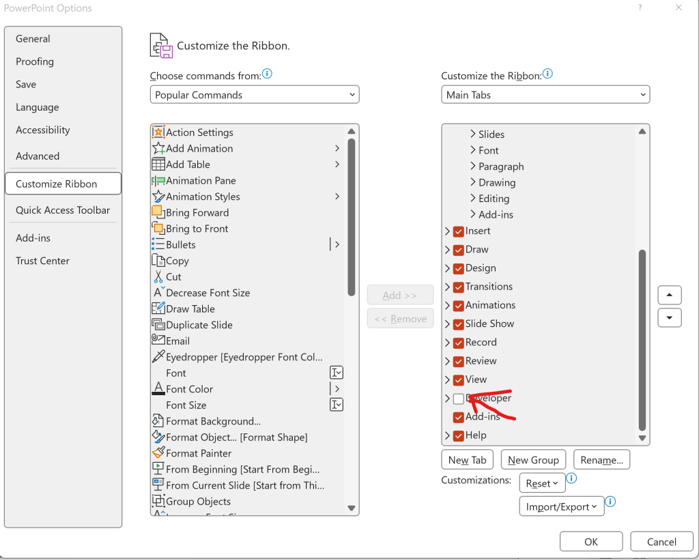Enable the Developer tab checkbox

pos(458,399)
